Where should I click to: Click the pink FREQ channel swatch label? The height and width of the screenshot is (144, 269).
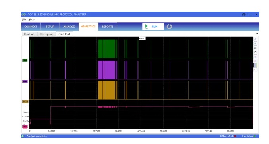[25, 127]
